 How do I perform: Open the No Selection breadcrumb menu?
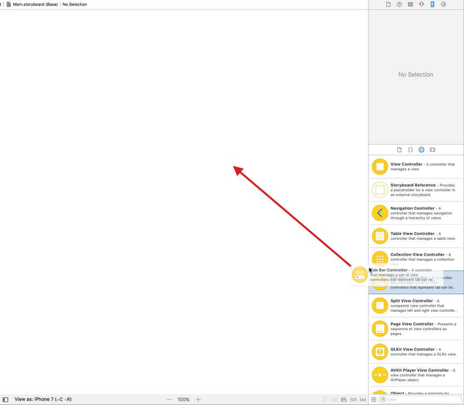point(75,5)
